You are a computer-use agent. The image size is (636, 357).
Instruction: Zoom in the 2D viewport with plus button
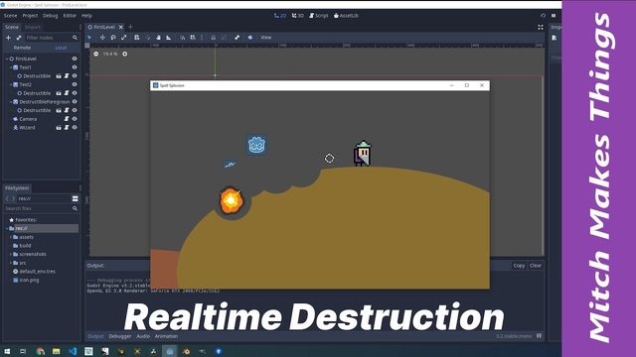click(x=125, y=54)
